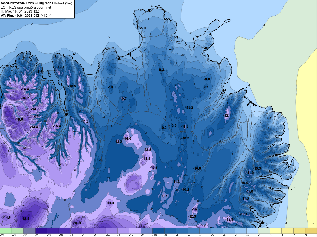Screen dimensions: 317x237
Task: Click the -6.7 temperature label
Action: 207,48
